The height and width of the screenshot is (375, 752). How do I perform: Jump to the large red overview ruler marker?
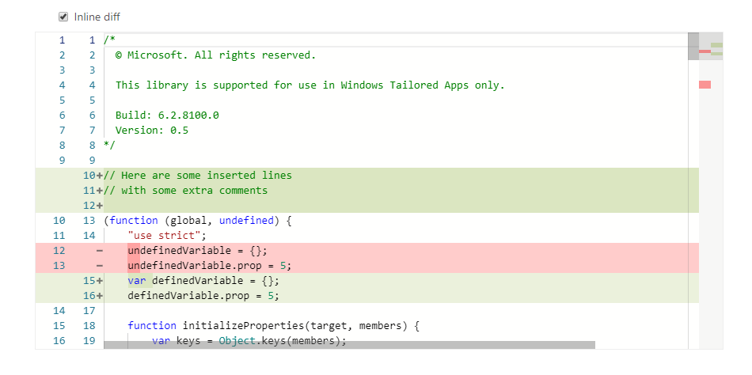[705, 85]
